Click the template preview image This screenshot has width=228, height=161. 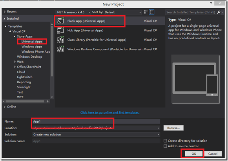pyautogui.click(x=195, y=79)
